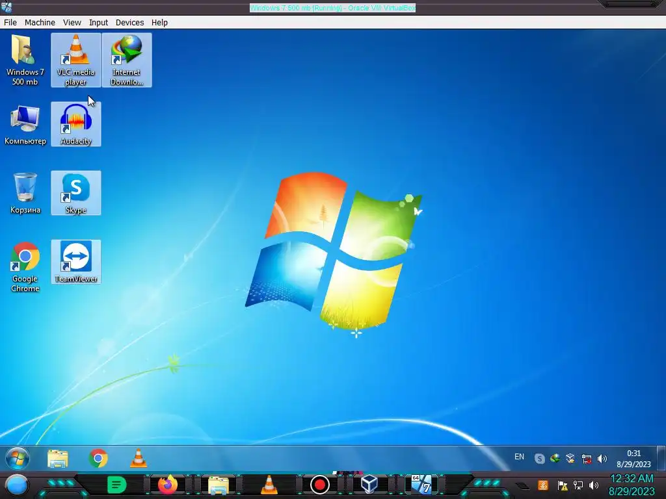Click the host Start orb button
666x499 pixels.
click(17, 485)
